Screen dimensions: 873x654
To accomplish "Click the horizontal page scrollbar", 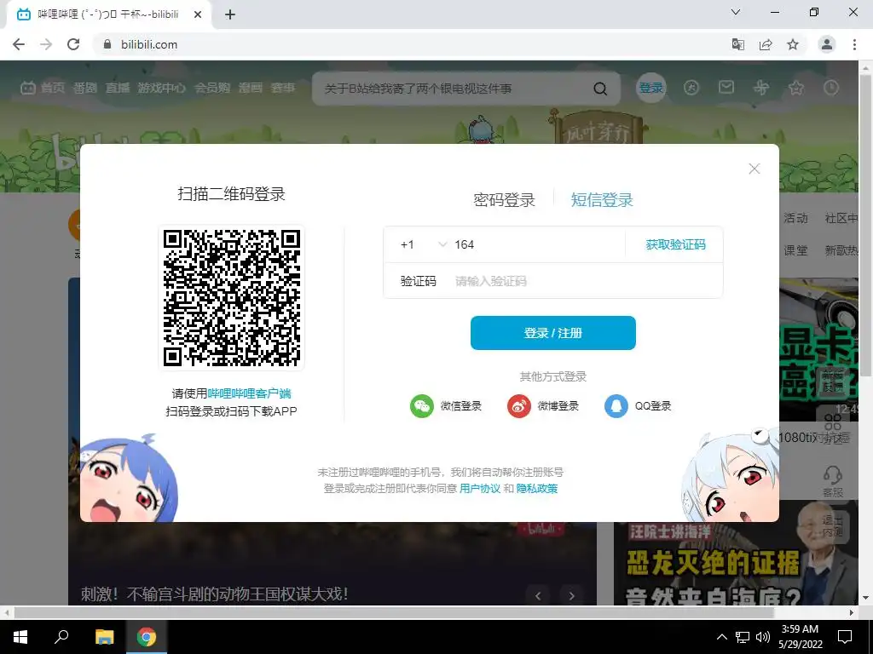I will tap(394, 612).
